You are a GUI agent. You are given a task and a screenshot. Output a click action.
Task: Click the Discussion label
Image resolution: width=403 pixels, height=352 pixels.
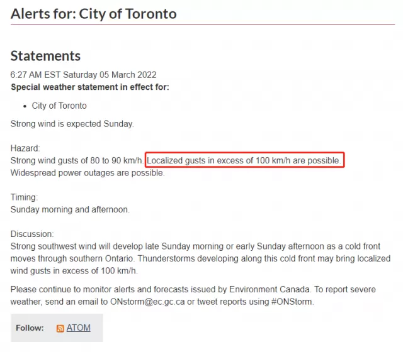pyautogui.click(x=32, y=234)
